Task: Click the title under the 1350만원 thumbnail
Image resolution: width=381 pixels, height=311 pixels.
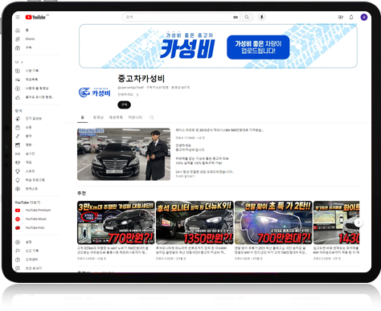Action: (x=191, y=251)
